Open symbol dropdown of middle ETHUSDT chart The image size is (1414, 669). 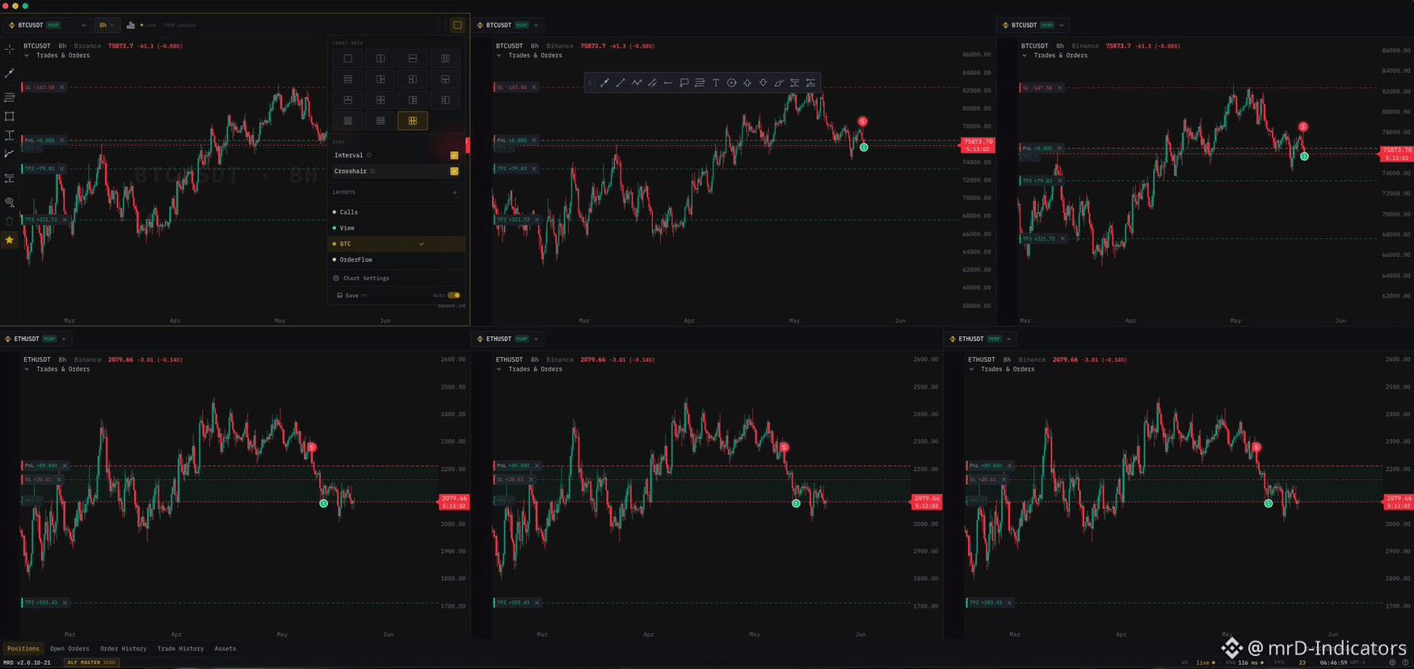pos(509,339)
